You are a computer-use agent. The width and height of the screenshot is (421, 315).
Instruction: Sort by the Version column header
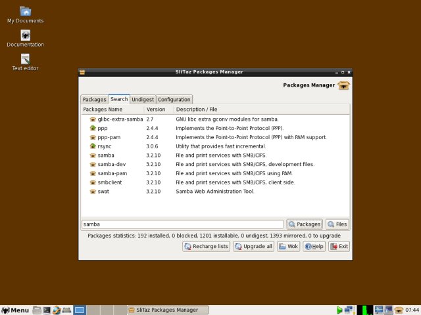pyautogui.click(x=159, y=110)
